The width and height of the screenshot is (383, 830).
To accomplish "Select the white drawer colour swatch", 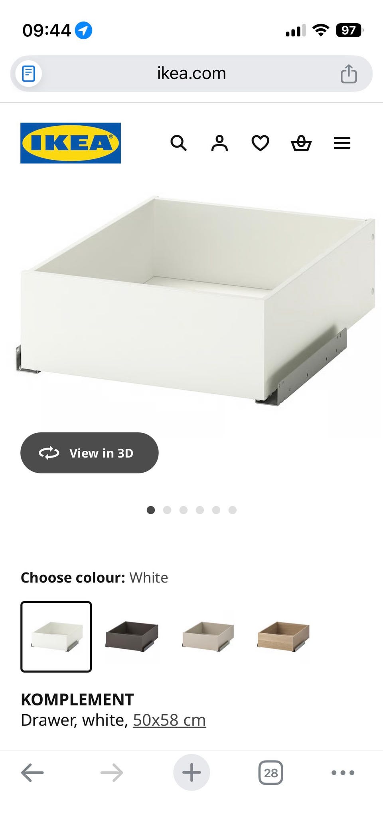I will (56, 636).
